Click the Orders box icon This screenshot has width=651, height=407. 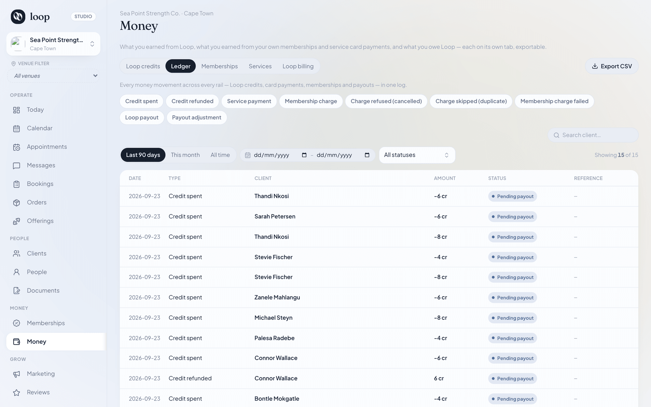click(x=17, y=203)
